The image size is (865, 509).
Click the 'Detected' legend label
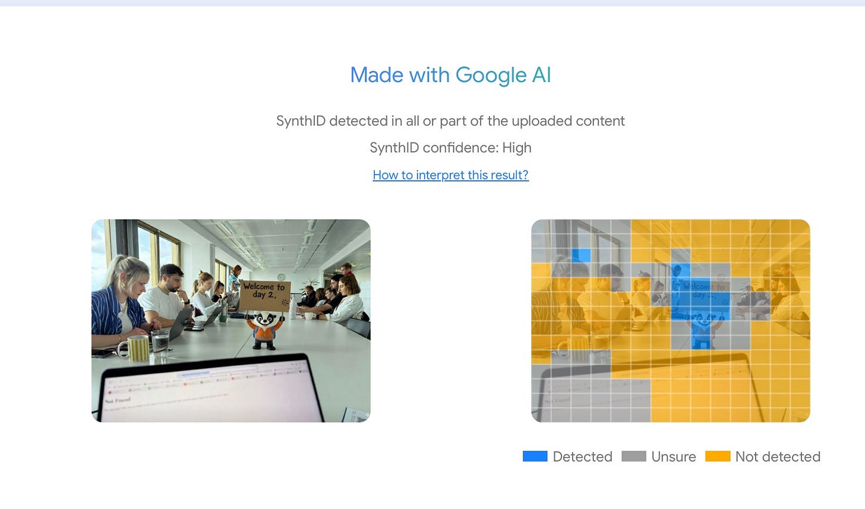[582, 456]
